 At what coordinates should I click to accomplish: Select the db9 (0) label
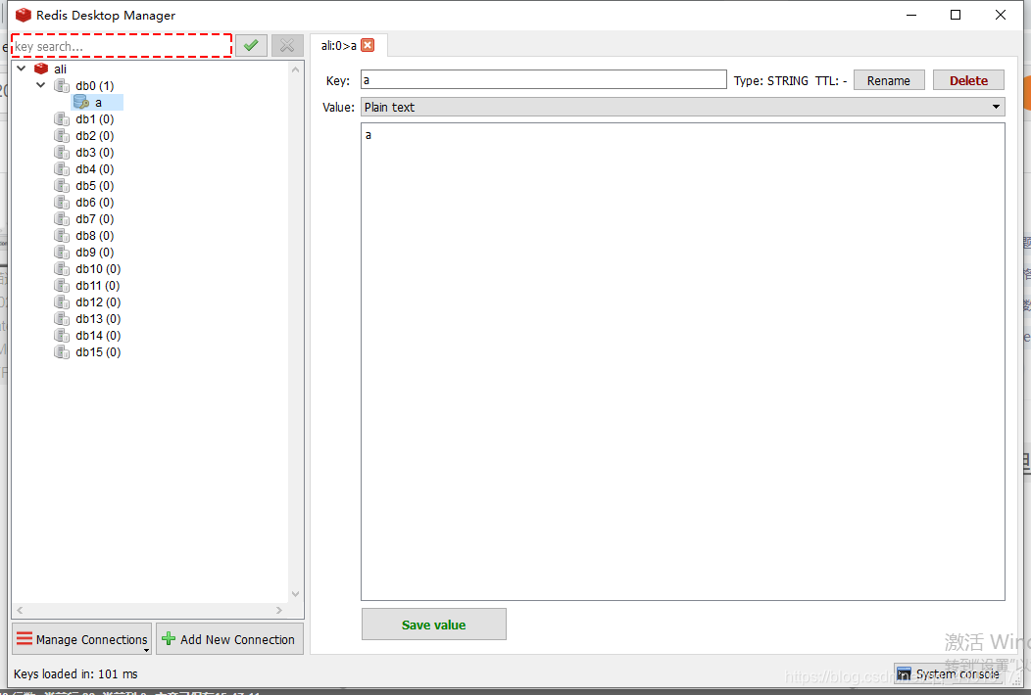coord(95,253)
